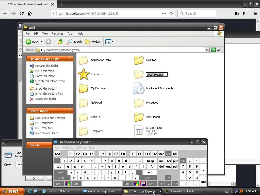
Task: Toggle the left shft key
Action: (61, 178)
